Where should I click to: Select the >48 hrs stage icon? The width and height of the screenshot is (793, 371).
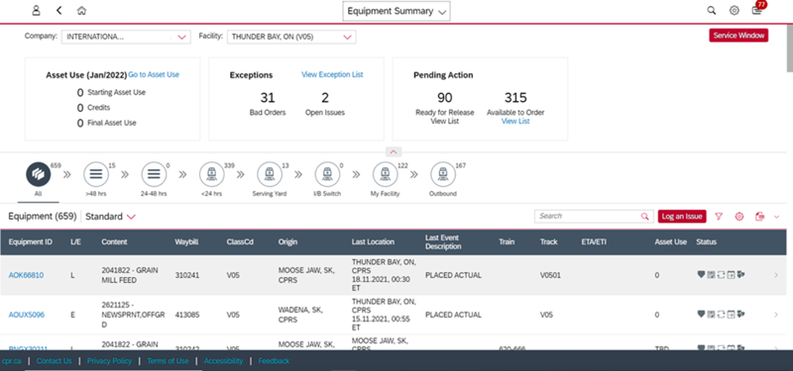[96, 175]
